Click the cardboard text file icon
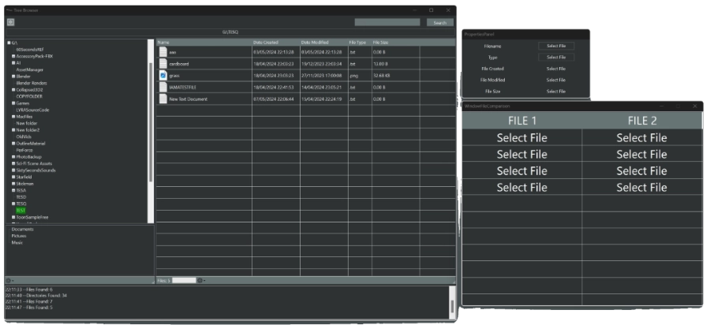710x325 pixels. click(x=163, y=63)
